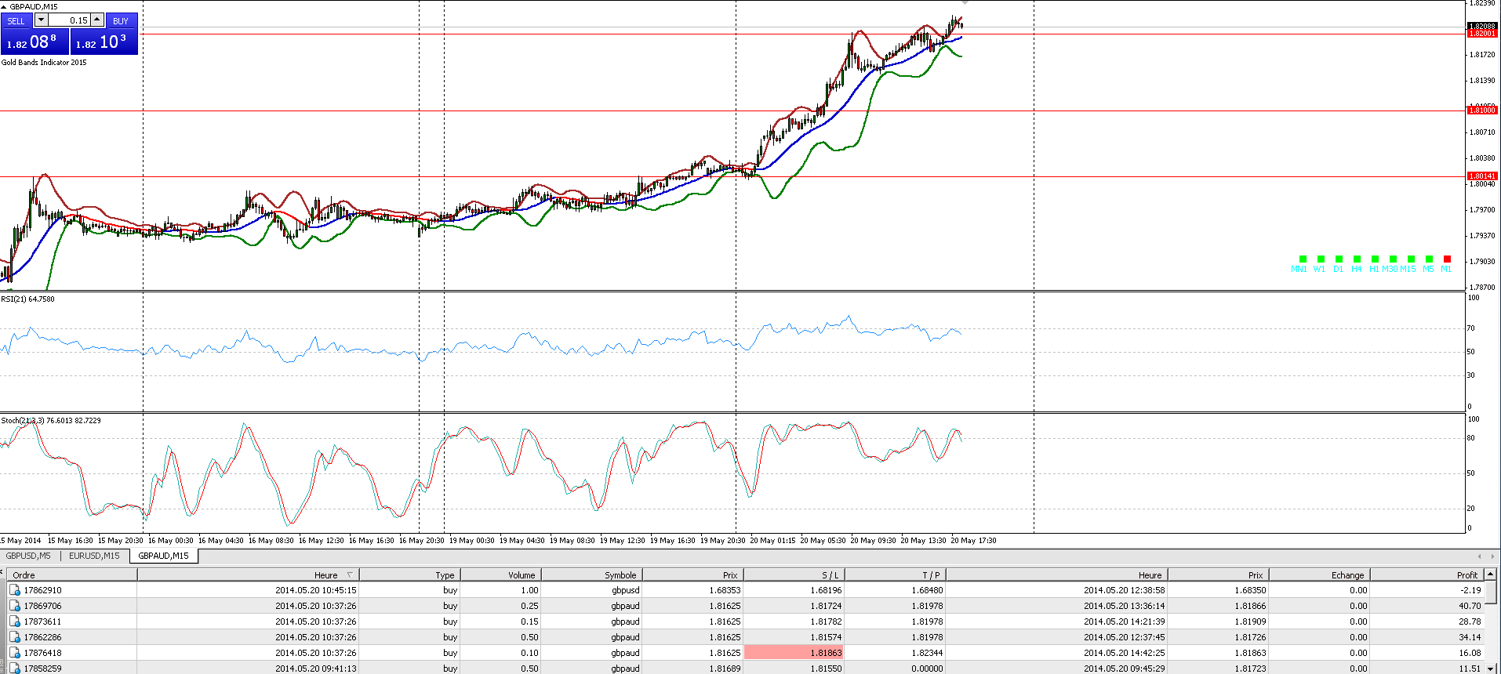This screenshot has width=1501, height=674.
Task: Collapse the one-click trading panel triangle
Action: coord(4,6)
